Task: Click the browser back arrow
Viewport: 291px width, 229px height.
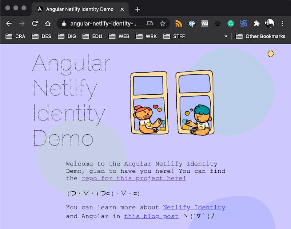Action: tap(9, 24)
